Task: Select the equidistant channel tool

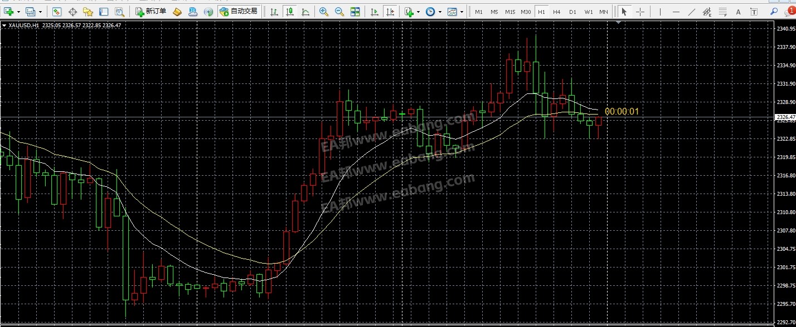Action: click(707, 12)
